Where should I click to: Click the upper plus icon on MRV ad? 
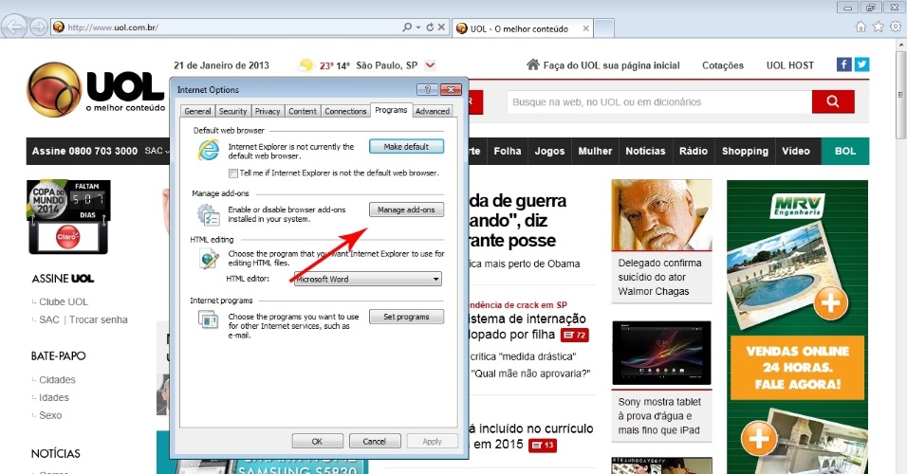[831, 302]
